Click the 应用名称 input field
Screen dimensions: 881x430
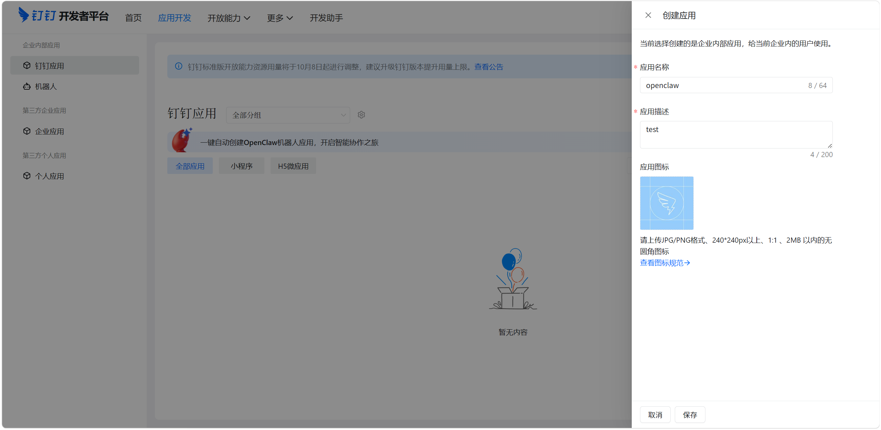point(723,85)
